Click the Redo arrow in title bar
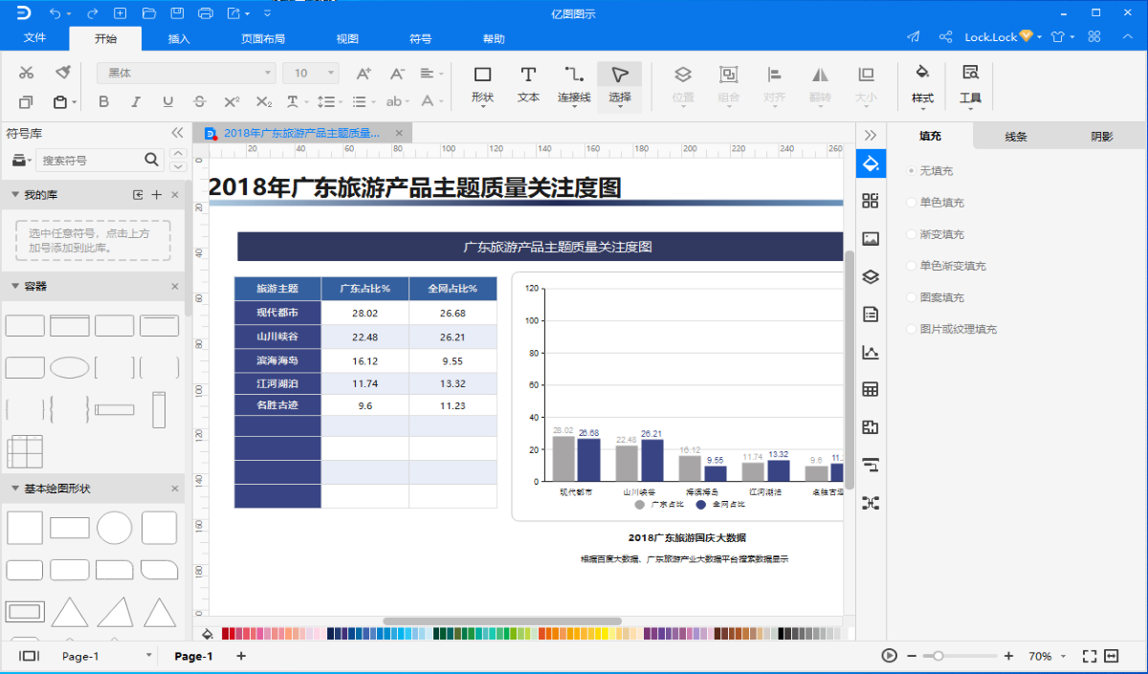 92,13
